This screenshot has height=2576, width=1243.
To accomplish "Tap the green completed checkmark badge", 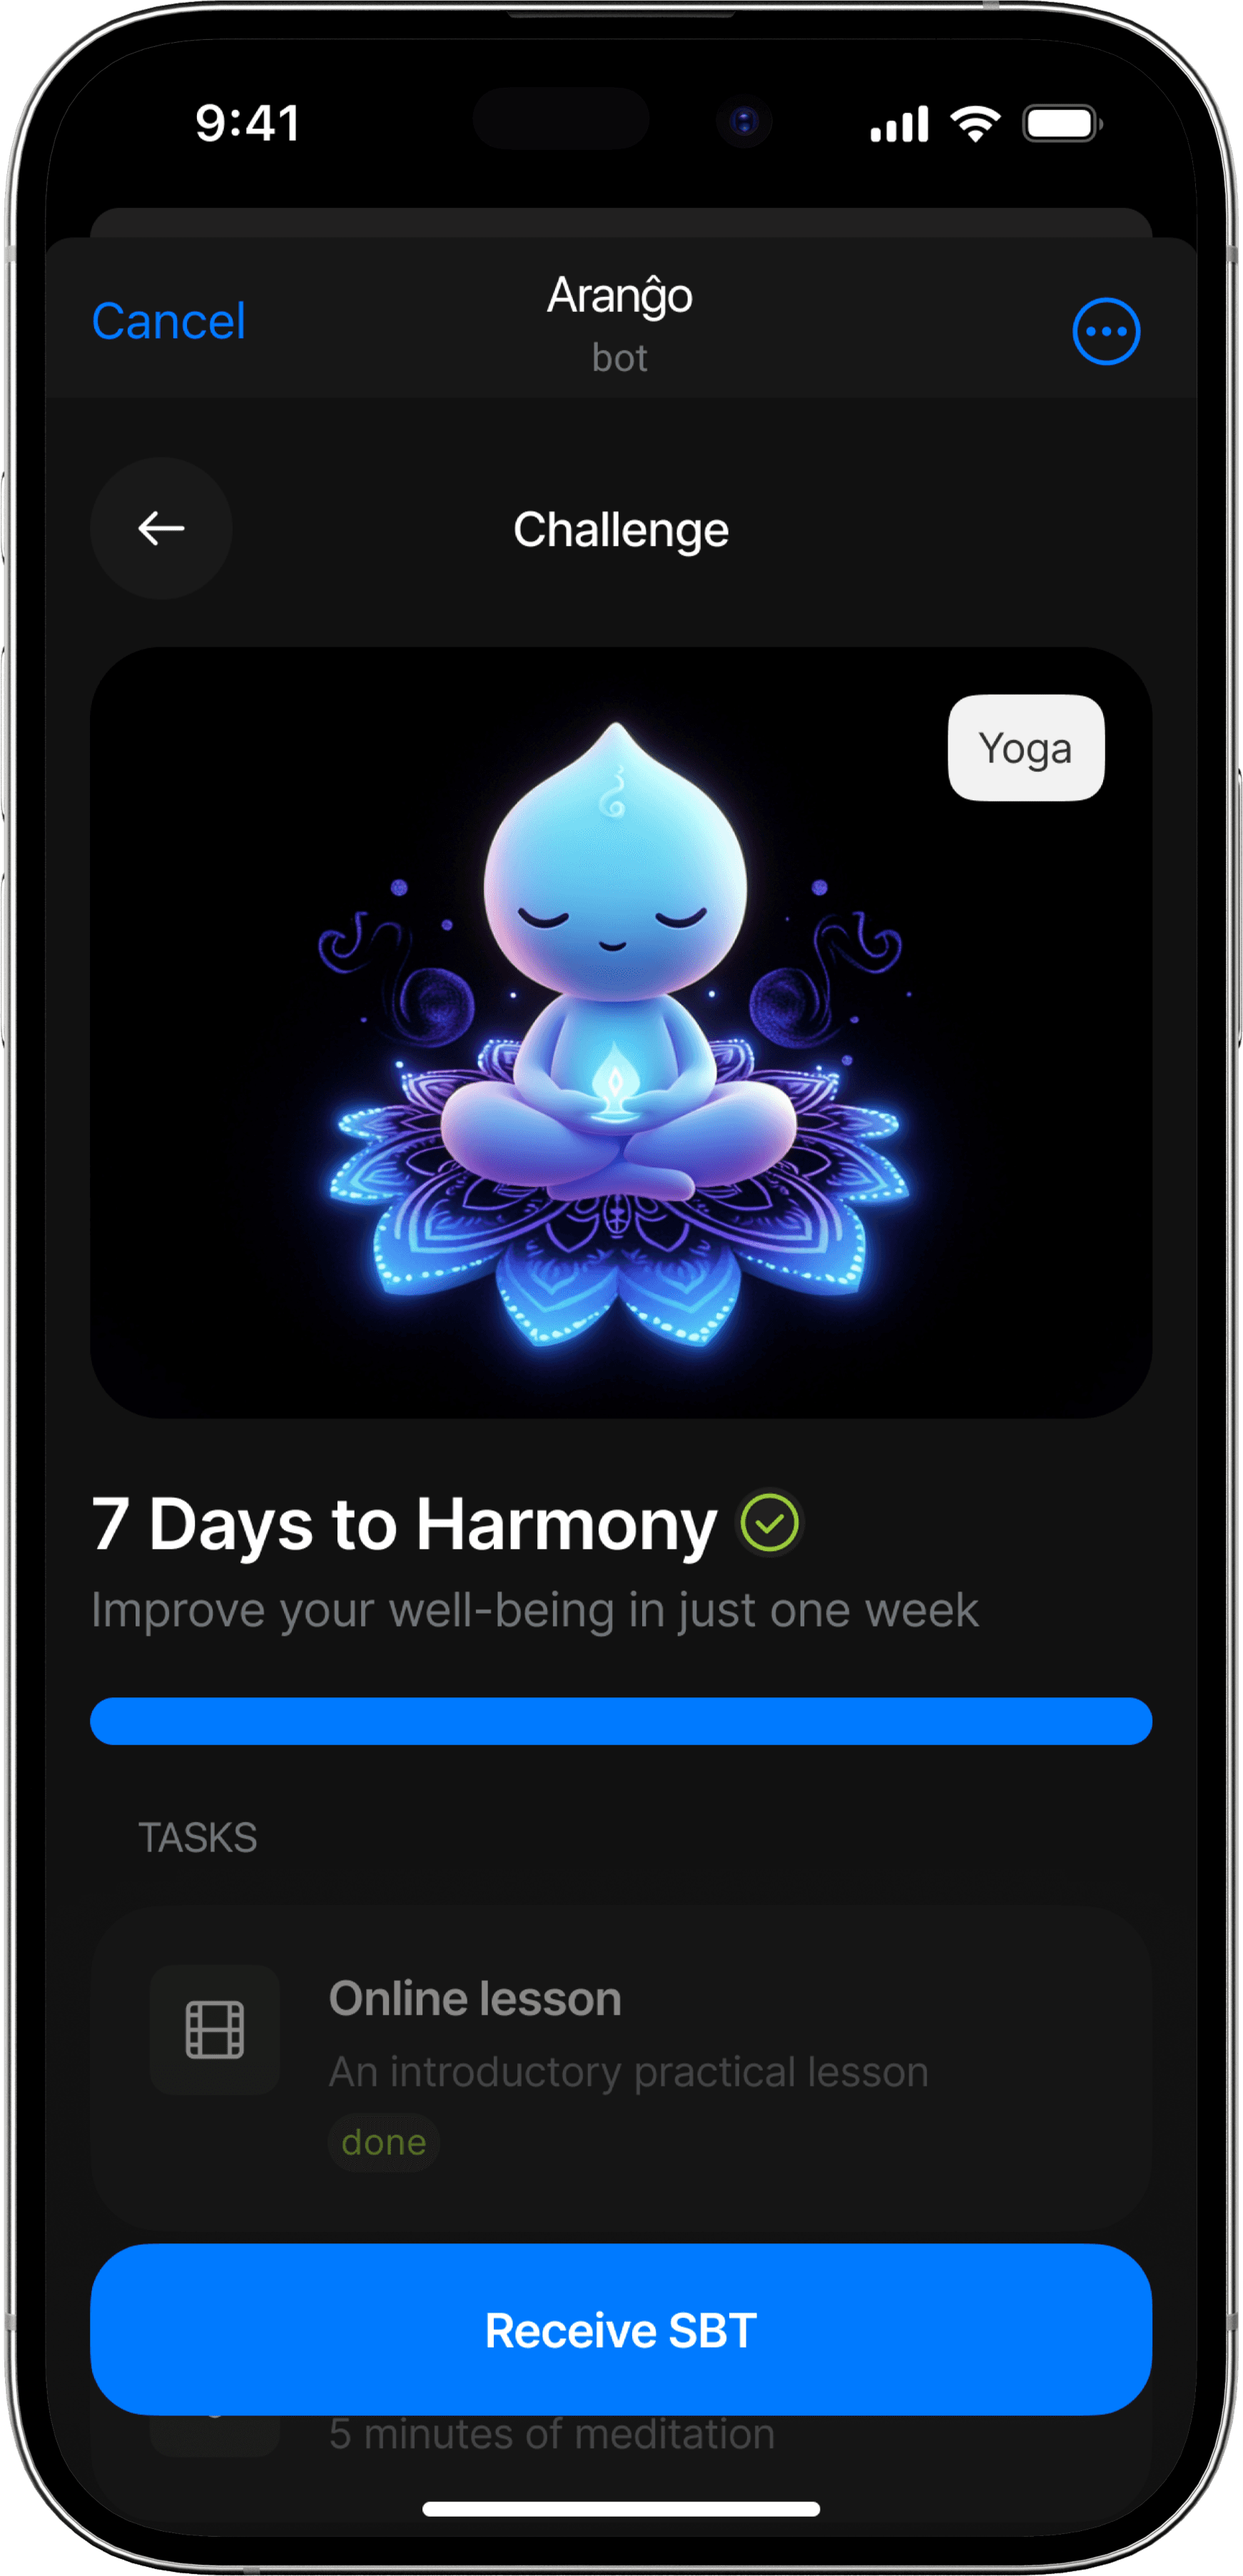I will [769, 1523].
